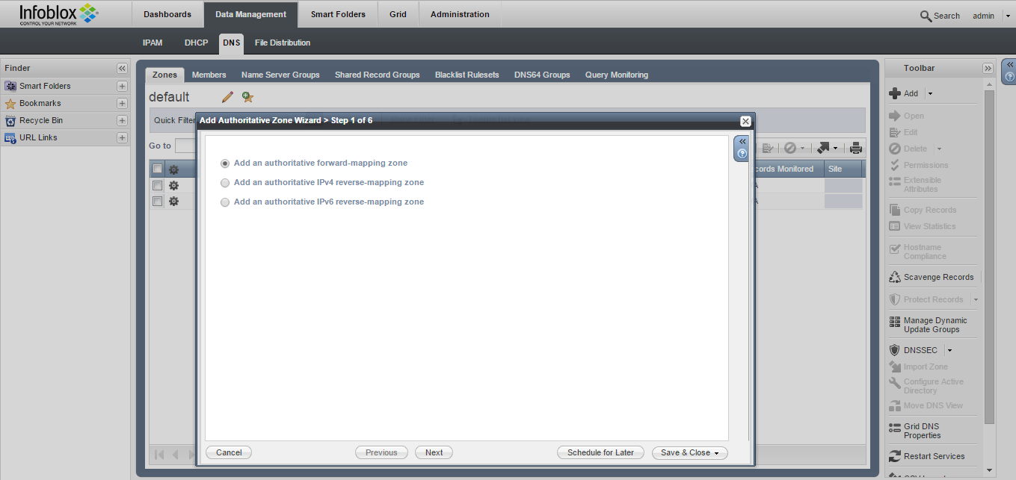Click the printer icon in the table toolbar
This screenshot has height=480, width=1016.
coord(856,148)
